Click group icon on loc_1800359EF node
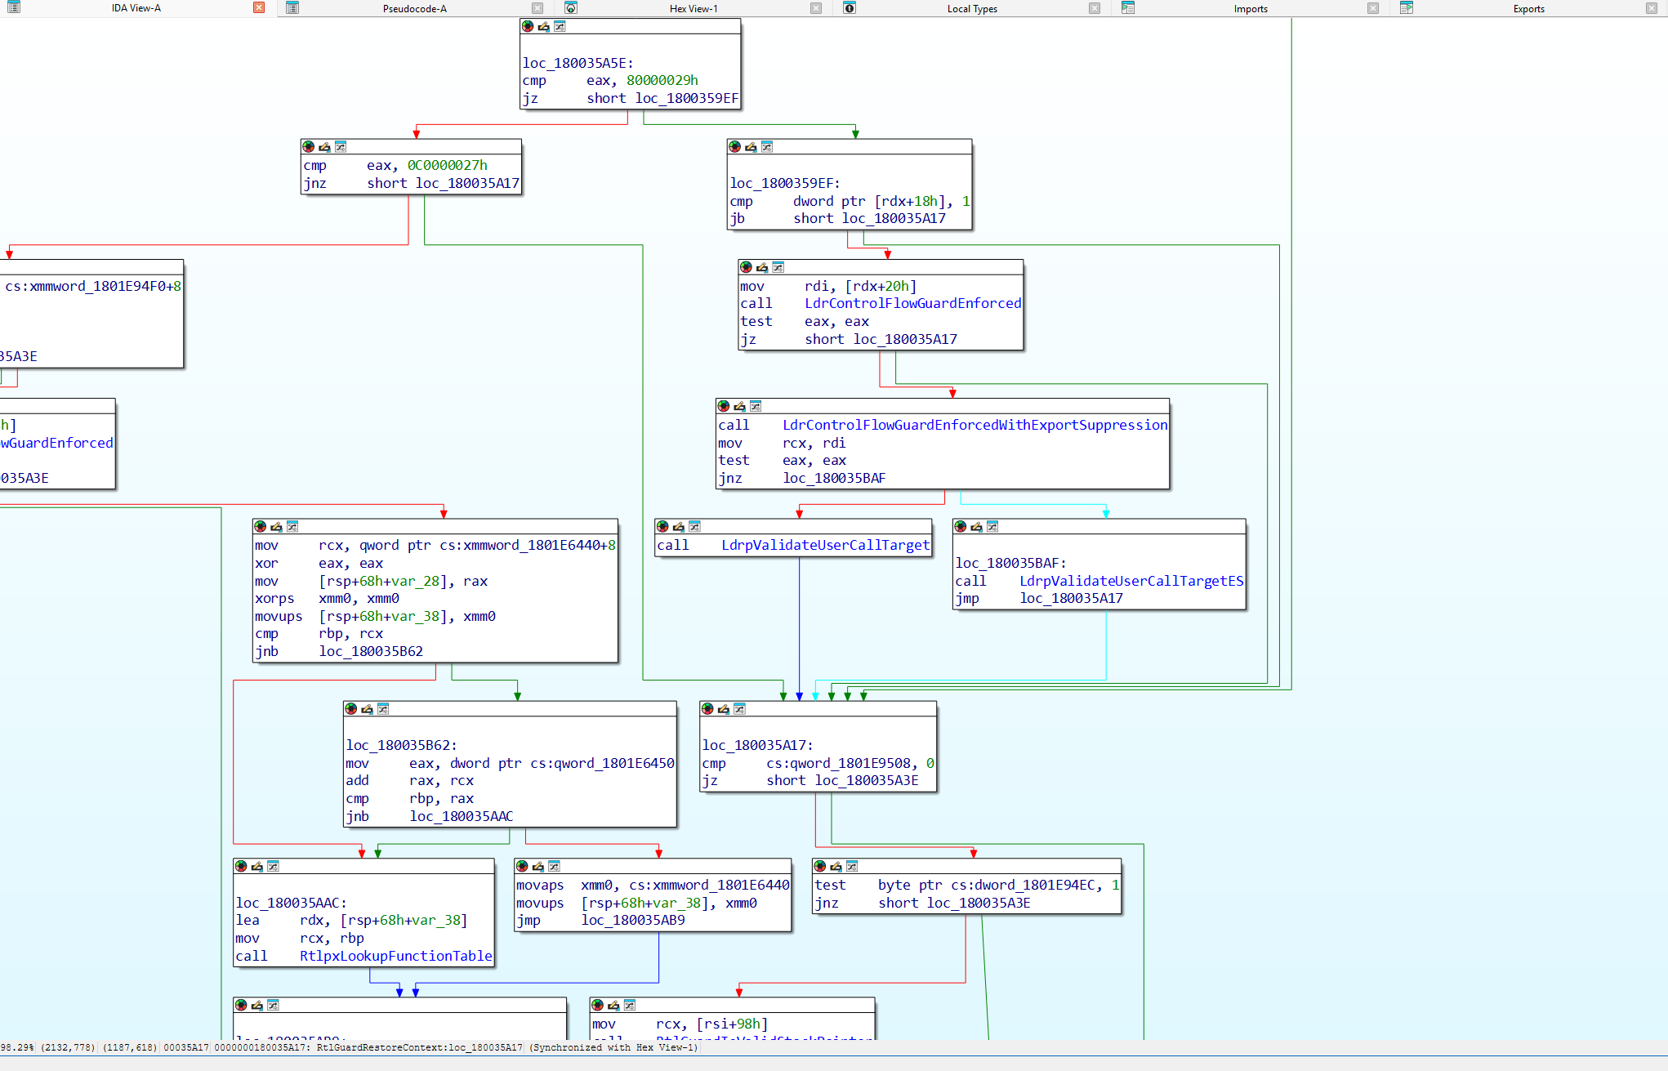 [767, 147]
